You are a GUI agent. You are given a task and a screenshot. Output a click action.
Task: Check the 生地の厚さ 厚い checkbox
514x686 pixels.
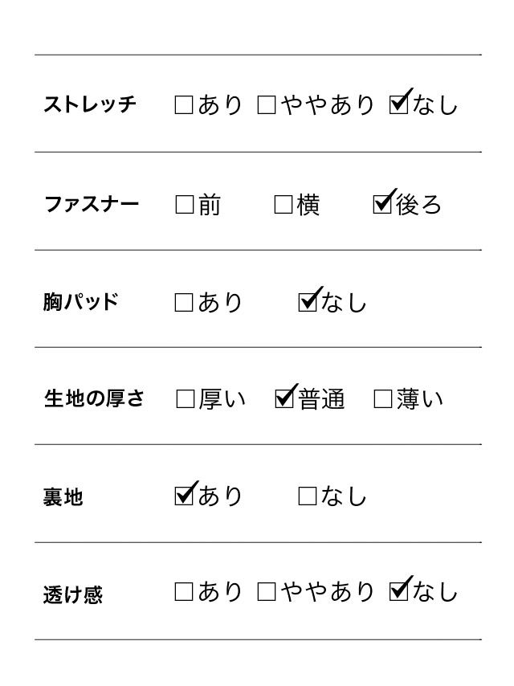185,399
